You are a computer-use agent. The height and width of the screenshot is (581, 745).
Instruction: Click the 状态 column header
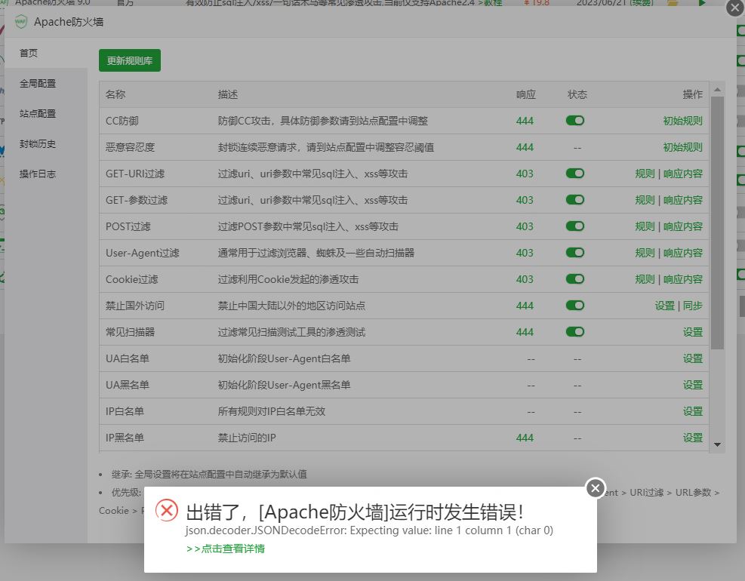(x=577, y=94)
